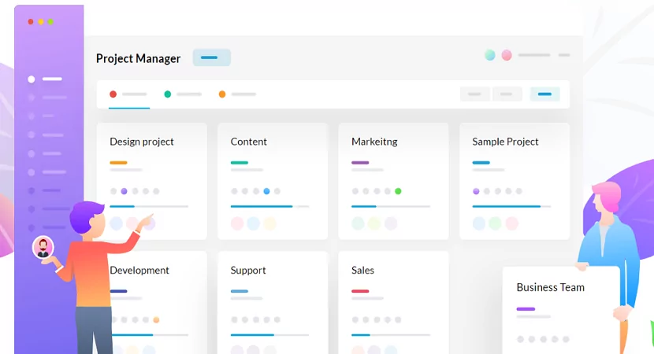Click the pink member avatar in Sample Project card
The height and width of the screenshot is (354, 654).
tap(512, 223)
